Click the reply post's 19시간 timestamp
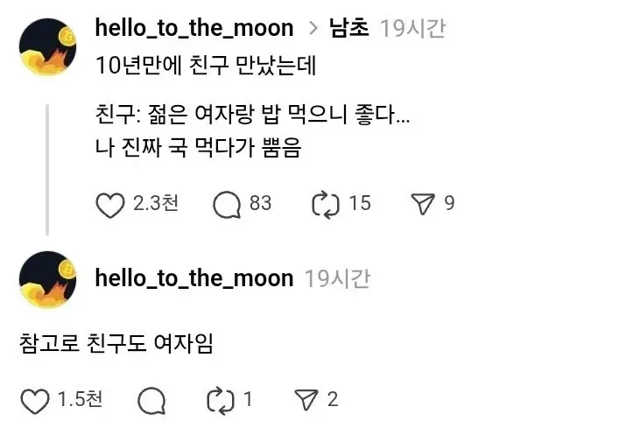 [x=337, y=278]
